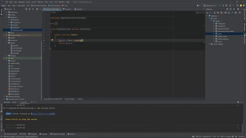Image resolution: width=246 pixels, height=138 pixels.
Task: Select personal_access_tokens table in Database tree
Action: pos(226,31)
